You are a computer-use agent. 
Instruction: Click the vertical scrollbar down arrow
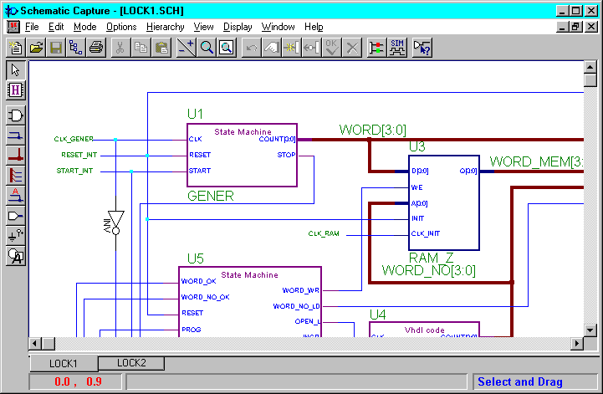(590, 330)
